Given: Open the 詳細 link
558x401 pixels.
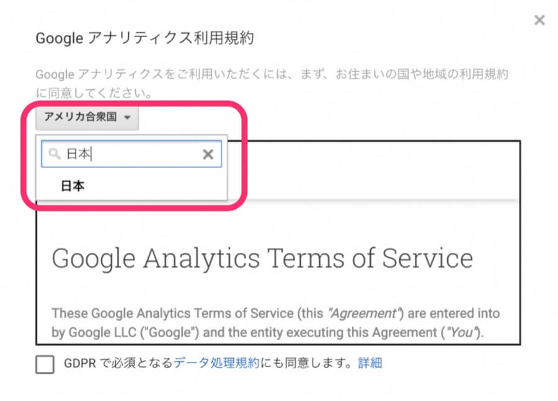Looking at the screenshot, I should [x=370, y=363].
